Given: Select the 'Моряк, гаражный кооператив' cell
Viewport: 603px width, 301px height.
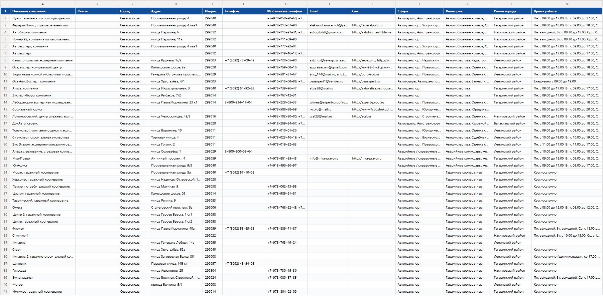Looking at the screenshot, I should 43,173.
